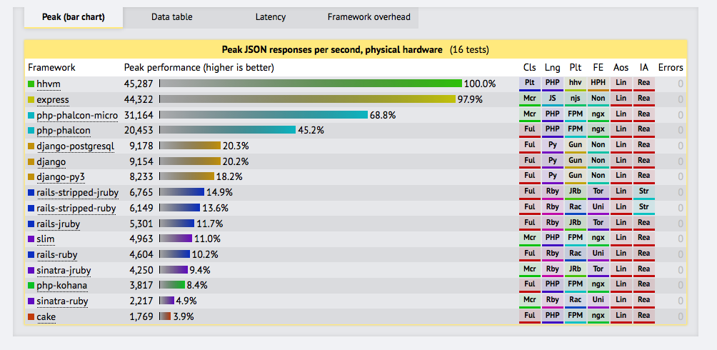Click the 68.8% label of php-phalcon-micro
This screenshot has width=717, height=350.
(383, 115)
